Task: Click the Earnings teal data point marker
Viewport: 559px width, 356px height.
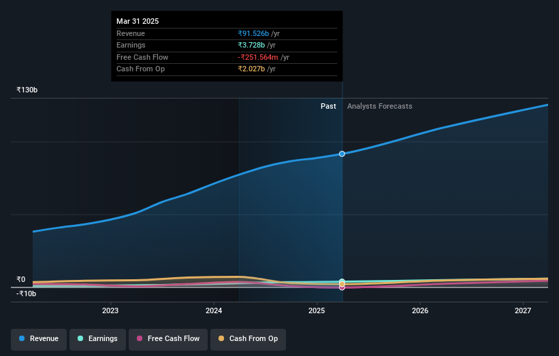Action: (342, 281)
